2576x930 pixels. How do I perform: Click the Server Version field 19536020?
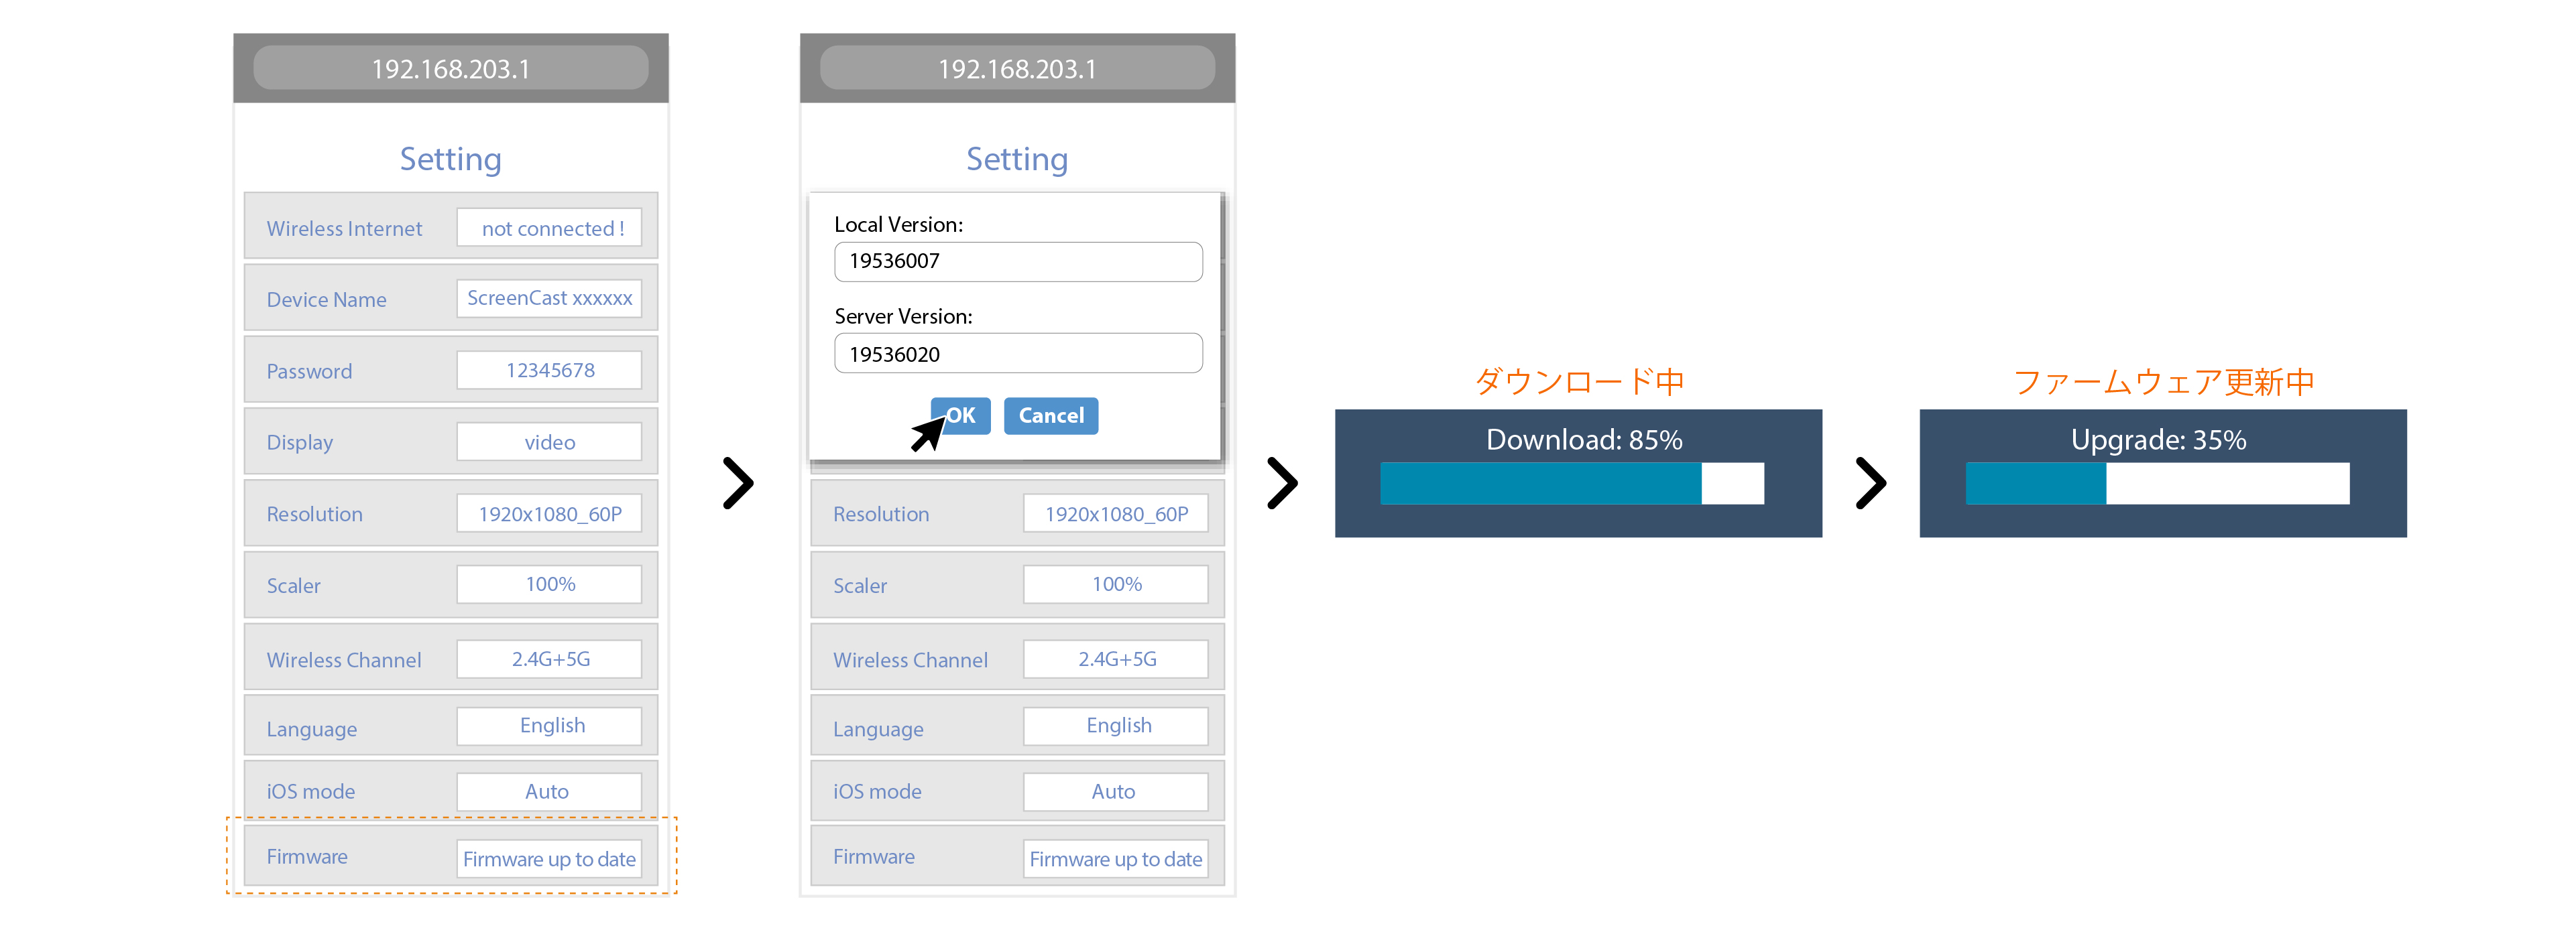coord(1018,354)
